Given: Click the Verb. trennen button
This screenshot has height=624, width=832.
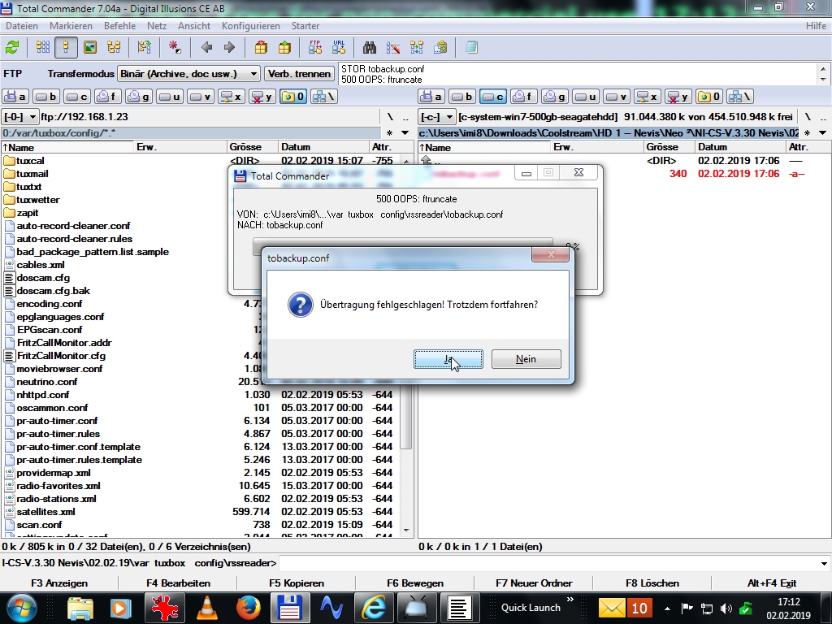Looking at the screenshot, I should click(x=300, y=74).
